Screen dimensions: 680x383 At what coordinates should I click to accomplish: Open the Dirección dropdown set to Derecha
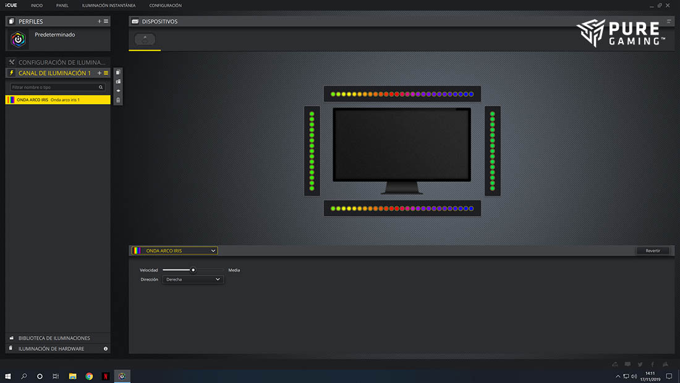tap(193, 280)
